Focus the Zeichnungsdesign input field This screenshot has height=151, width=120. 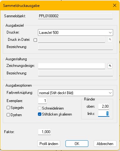pyautogui.click(x=71, y=66)
